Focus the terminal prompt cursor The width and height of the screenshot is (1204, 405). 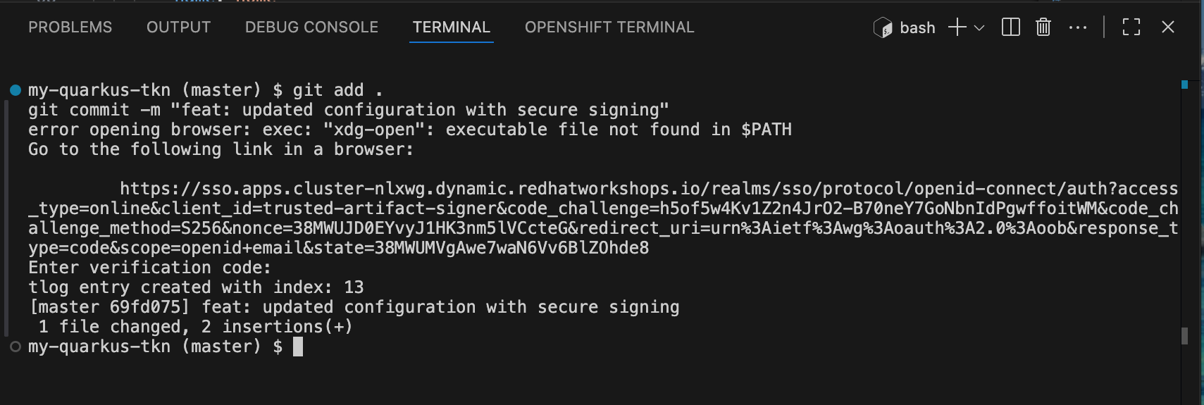pos(298,347)
